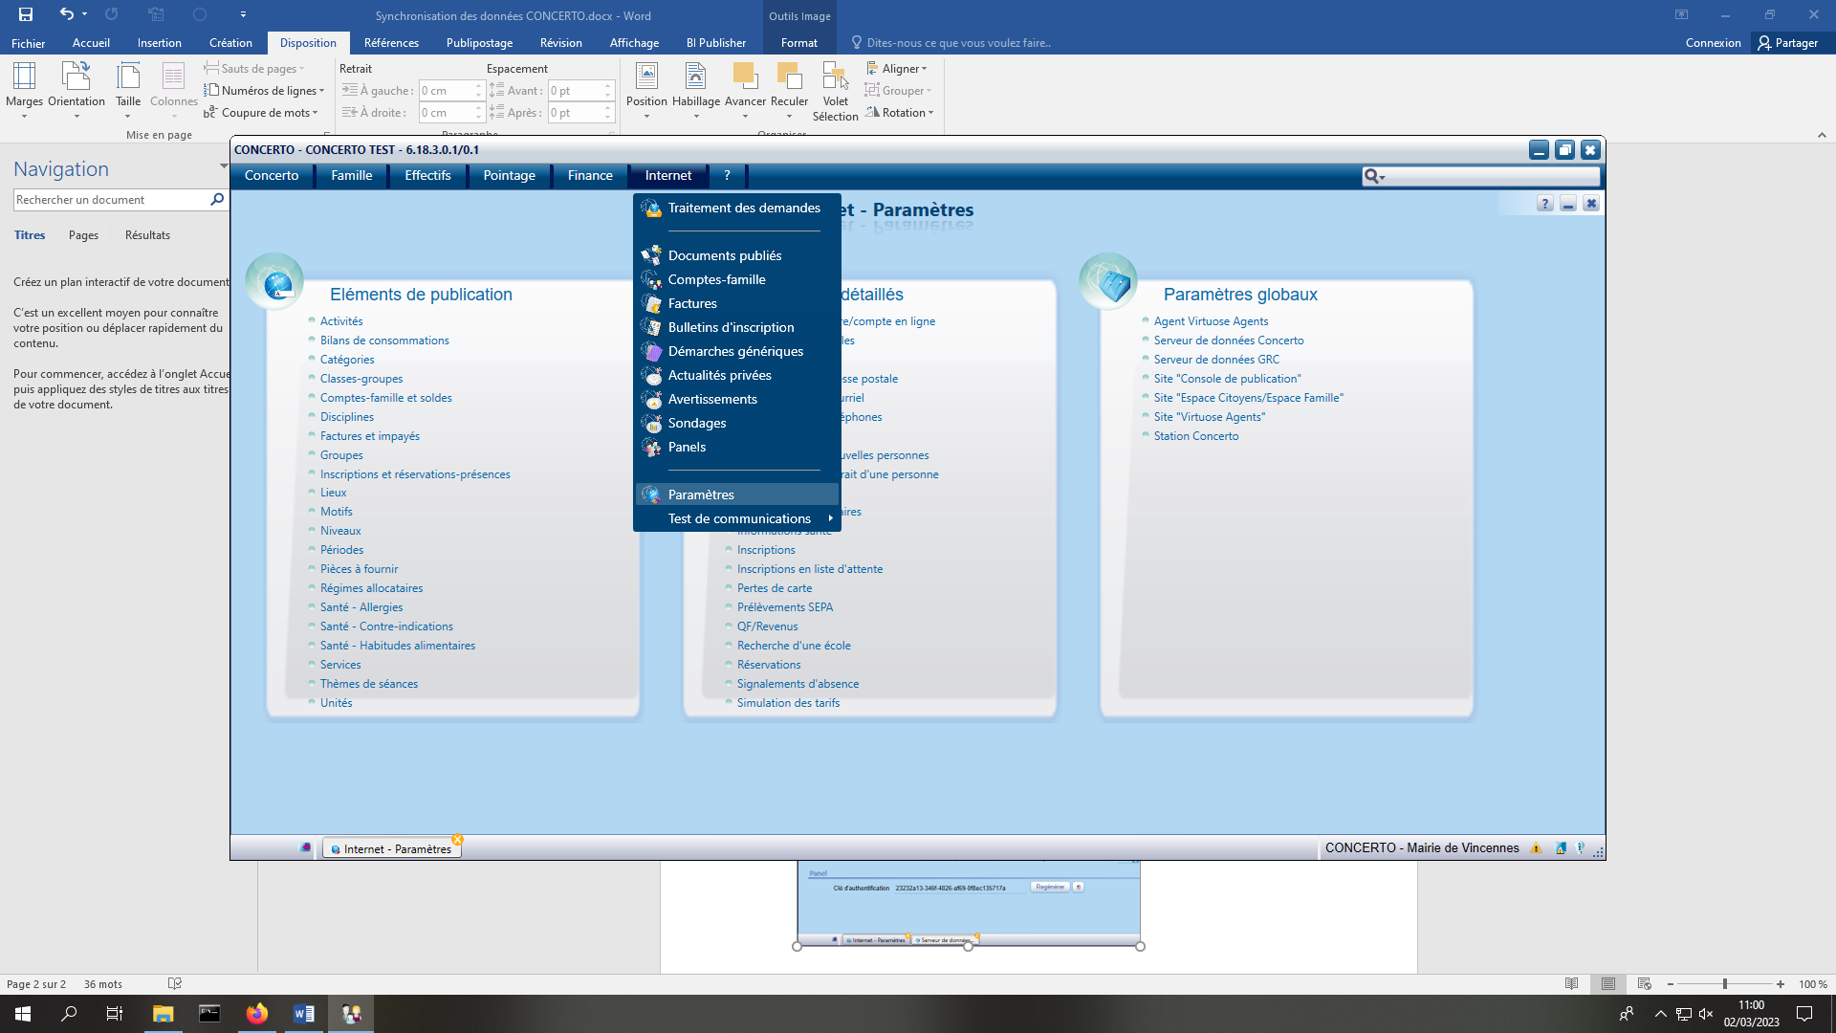1836x1033 pixels.
Task: Open the Orientation page tool
Action: click(76, 91)
